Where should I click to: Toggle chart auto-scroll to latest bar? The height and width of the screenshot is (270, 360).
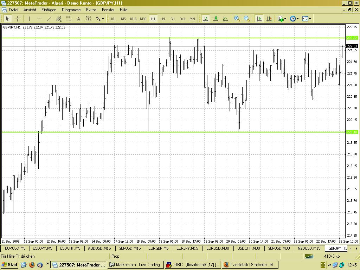point(259,19)
